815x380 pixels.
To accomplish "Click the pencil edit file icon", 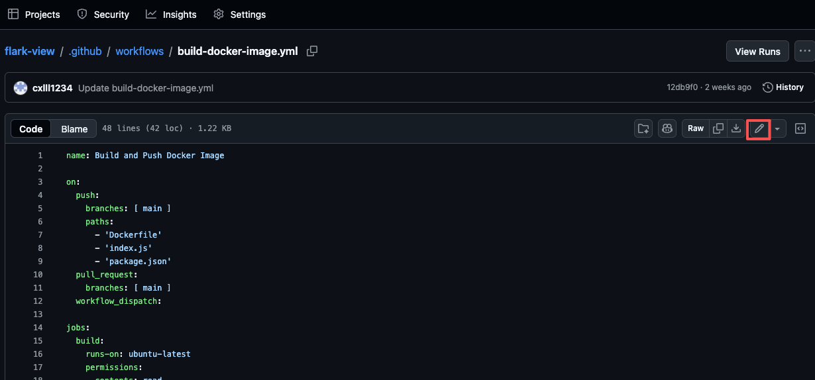I will point(759,129).
